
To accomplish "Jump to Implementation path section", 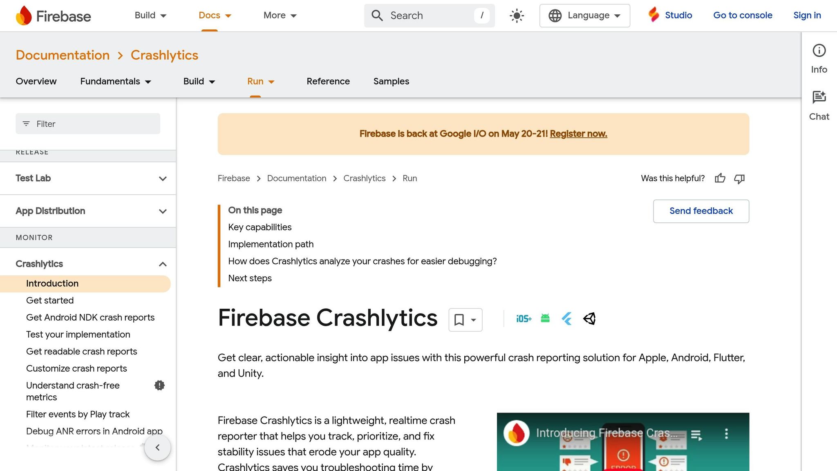I will point(271,244).
